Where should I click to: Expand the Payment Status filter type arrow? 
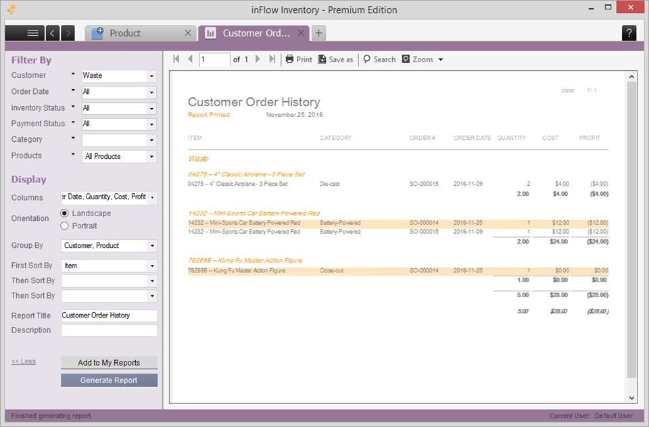click(x=73, y=122)
